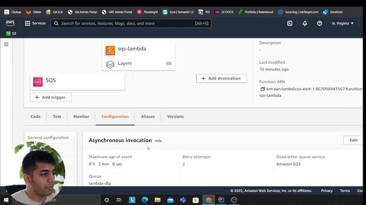The image size is (366, 205).
Task: Open the Icon Semantic UI bookmark
Action: click(x=178, y=12)
